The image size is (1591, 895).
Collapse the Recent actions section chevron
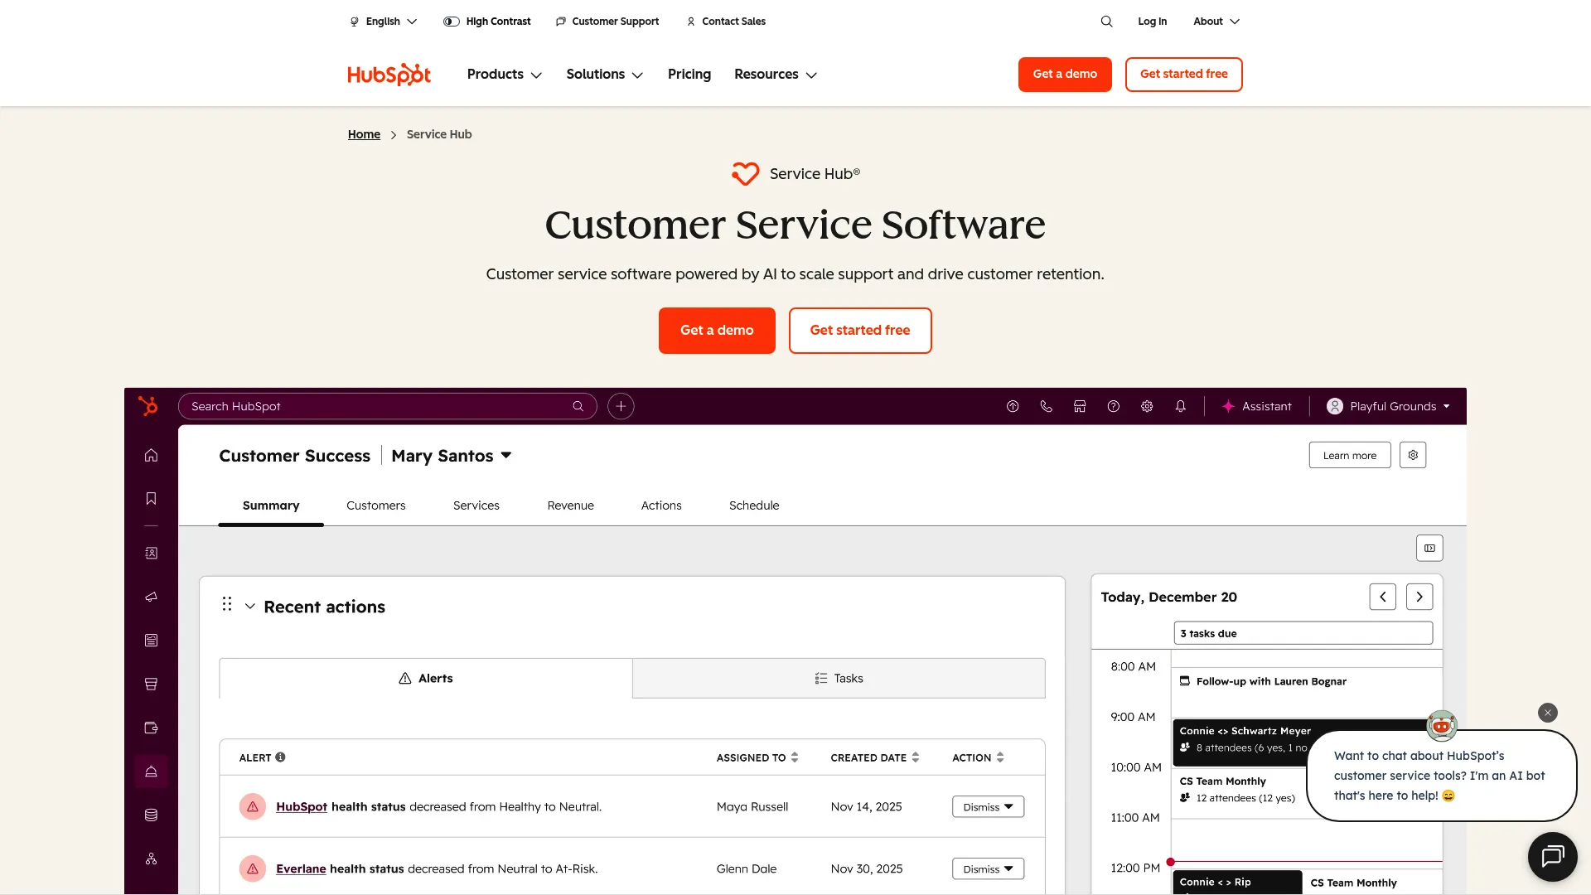pos(250,606)
